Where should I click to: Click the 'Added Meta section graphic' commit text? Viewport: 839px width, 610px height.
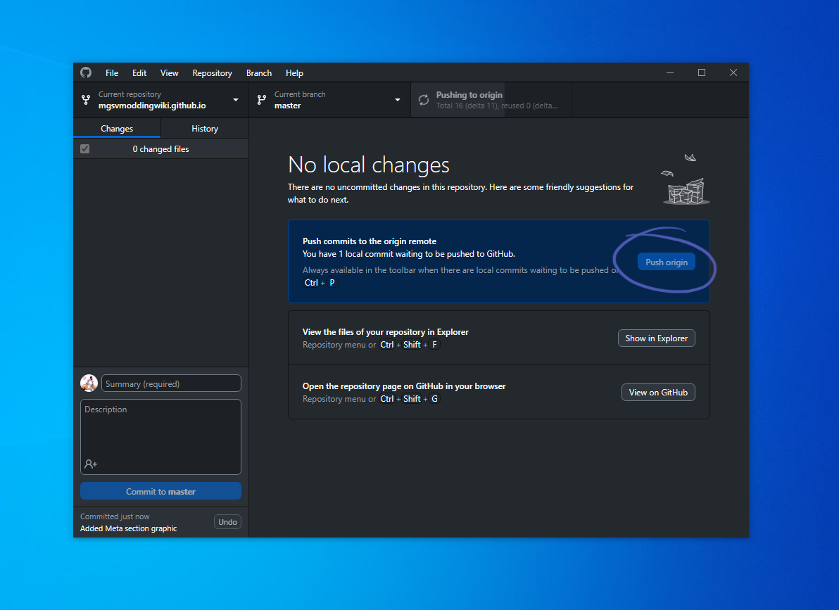(x=128, y=528)
